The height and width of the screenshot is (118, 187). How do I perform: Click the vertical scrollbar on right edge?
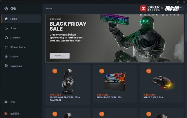click(x=186, y=28)
